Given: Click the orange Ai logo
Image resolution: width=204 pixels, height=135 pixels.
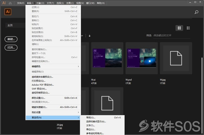Looking at the screenshot, I should (8, 12).
